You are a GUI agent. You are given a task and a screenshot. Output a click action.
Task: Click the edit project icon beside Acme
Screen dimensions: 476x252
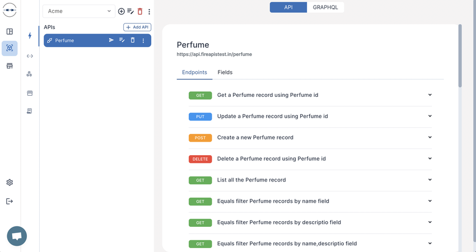pos(130,12)
